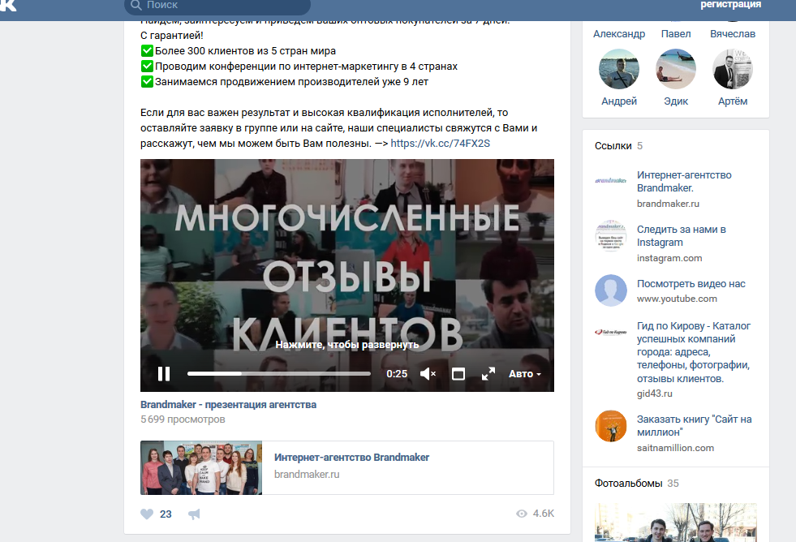This screenshot has width=796, height=542.
Task: Click the VK logo
Action: (x=8, y=5)
